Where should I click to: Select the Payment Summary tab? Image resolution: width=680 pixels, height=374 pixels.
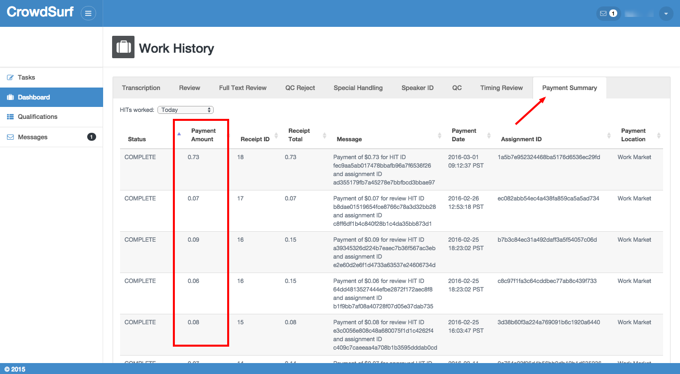(569, 88)
